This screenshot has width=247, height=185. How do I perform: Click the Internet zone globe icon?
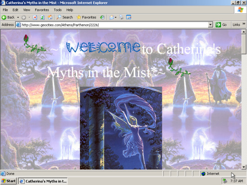tap(204, 174)
